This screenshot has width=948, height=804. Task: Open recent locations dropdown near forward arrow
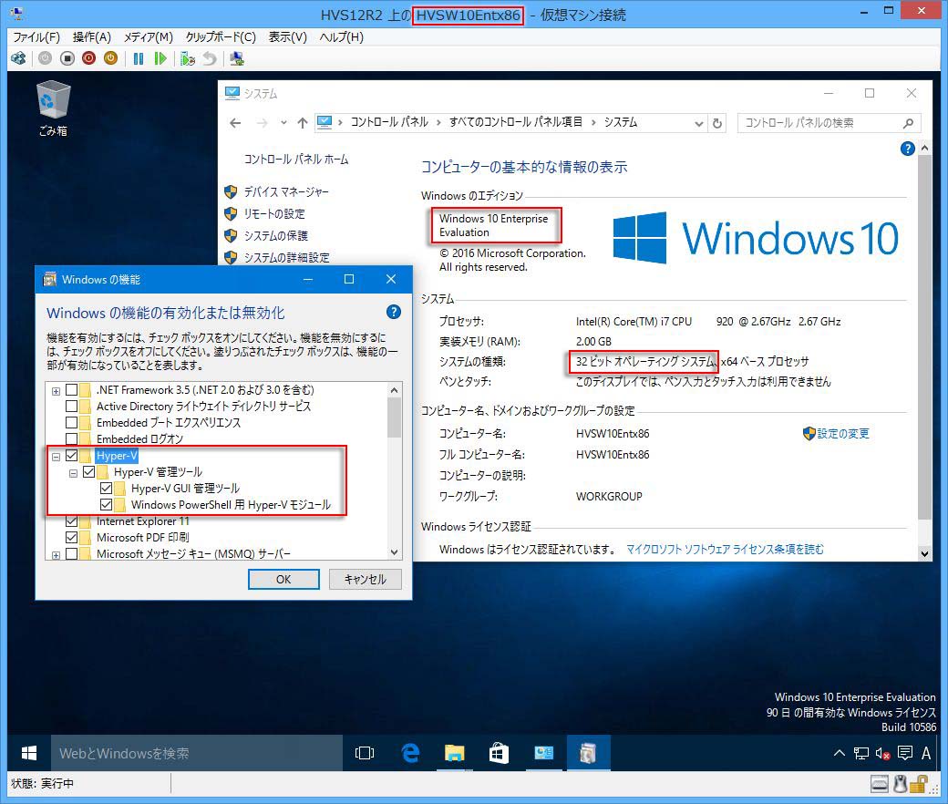[283, 123]
